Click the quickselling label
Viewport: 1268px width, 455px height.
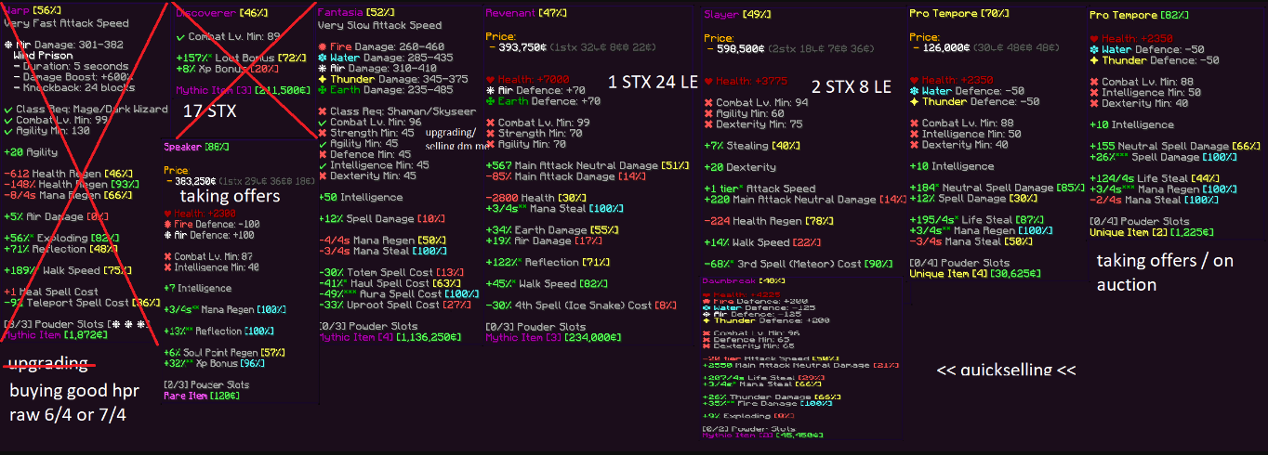(x=1006, y=370)
